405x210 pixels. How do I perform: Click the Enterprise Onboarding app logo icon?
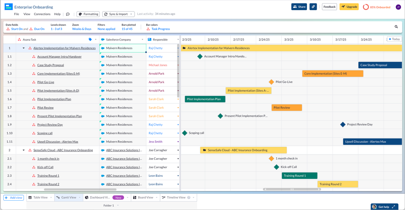[x=9, y=7]
